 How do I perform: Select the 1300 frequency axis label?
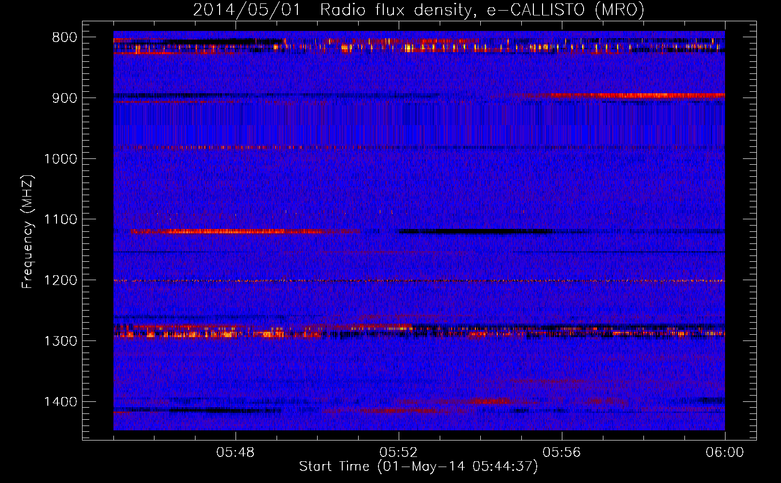[x=61, y=341]
